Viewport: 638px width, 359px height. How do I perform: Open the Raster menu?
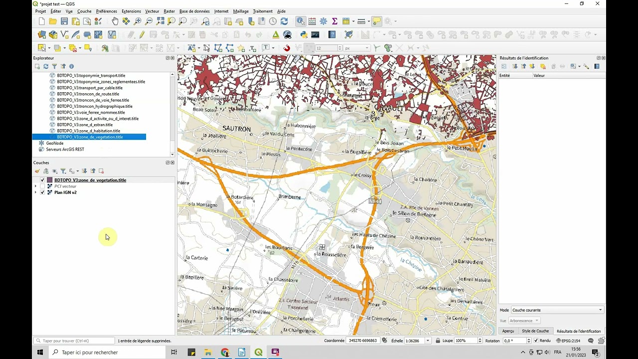point(169,11)
